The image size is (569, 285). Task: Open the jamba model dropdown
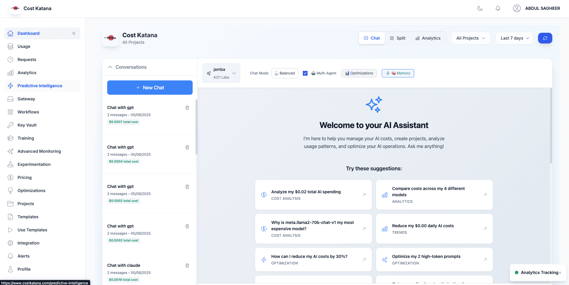point(221,73)
